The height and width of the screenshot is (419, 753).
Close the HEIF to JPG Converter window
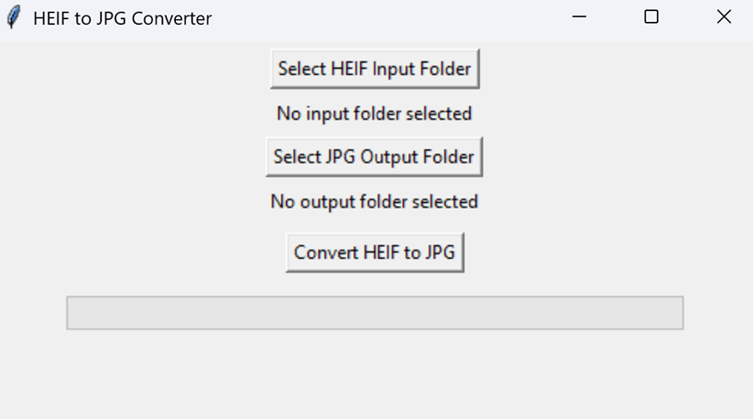[724, 17]
